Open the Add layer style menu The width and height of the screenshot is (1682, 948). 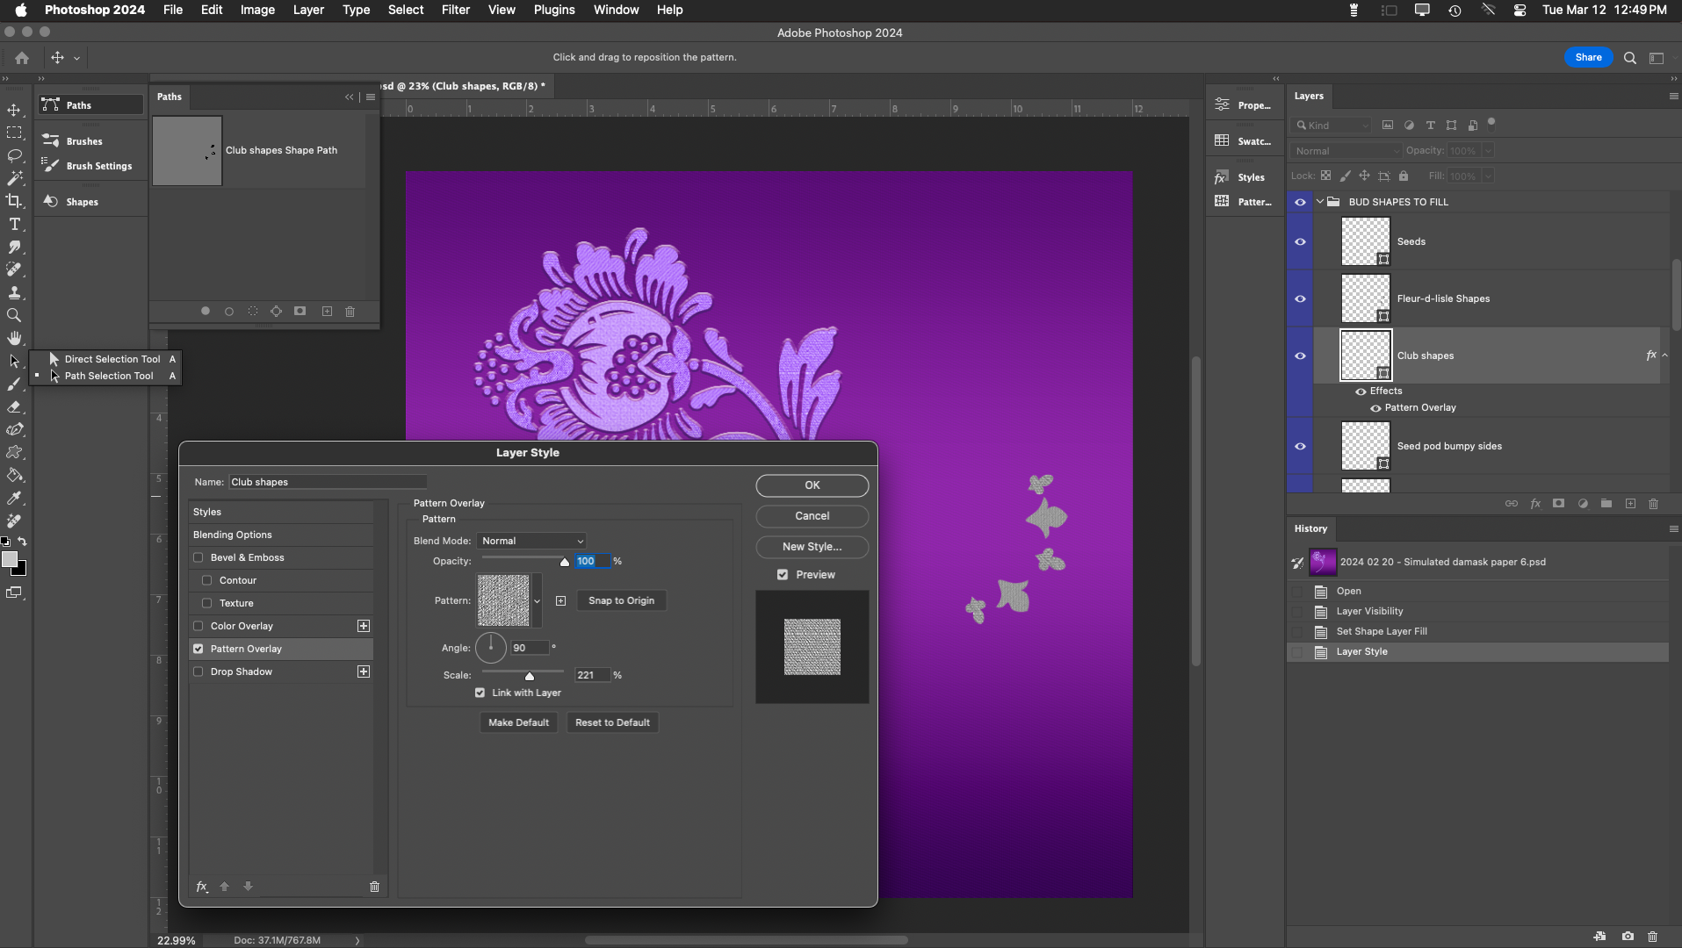(1535, 504)
